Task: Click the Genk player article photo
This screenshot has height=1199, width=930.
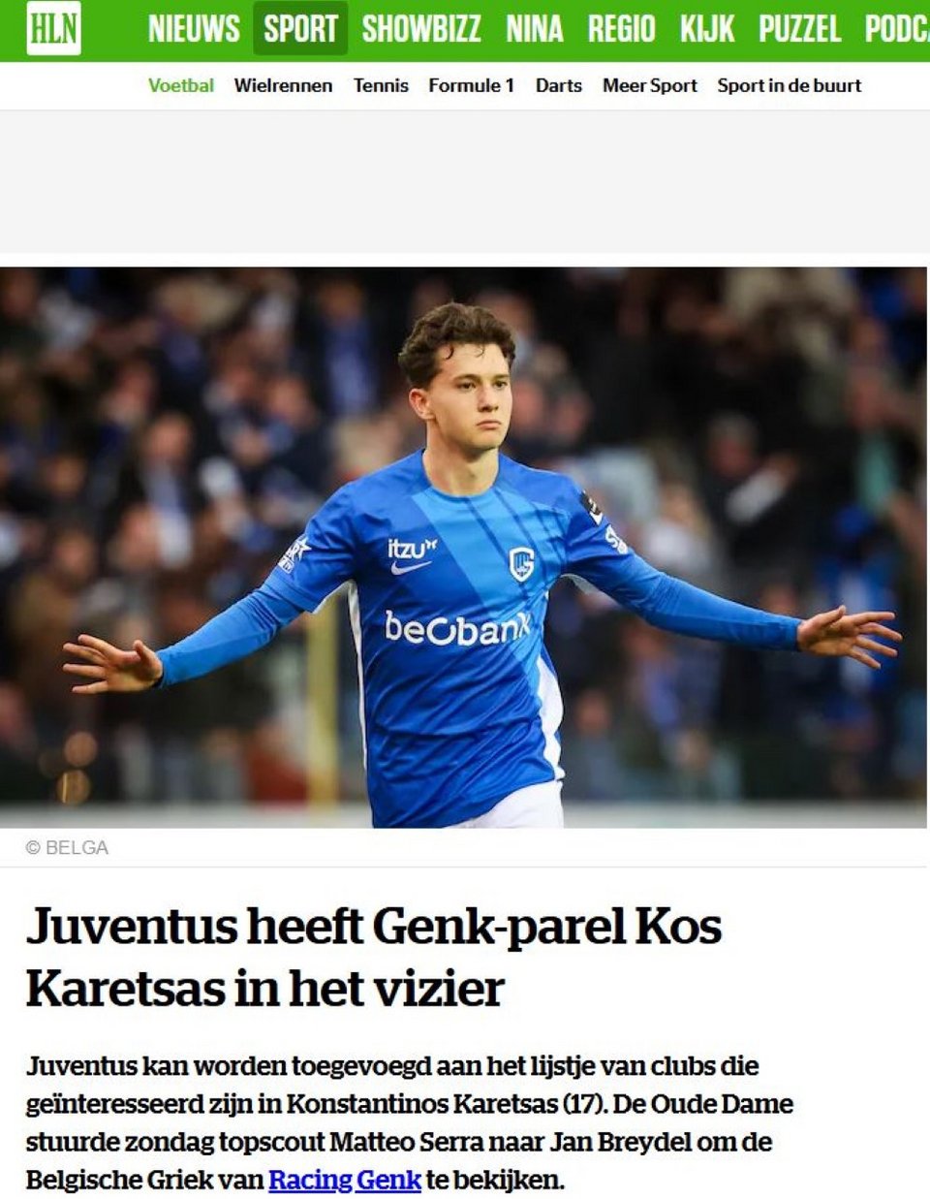Action: pyautogui.click(x=464, y=548)
